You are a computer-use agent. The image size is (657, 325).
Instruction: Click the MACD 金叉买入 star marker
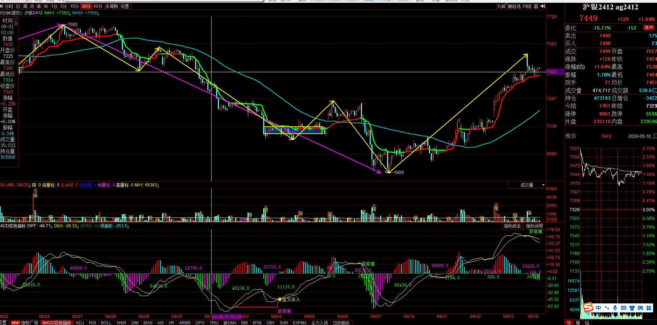pos(280,300)
